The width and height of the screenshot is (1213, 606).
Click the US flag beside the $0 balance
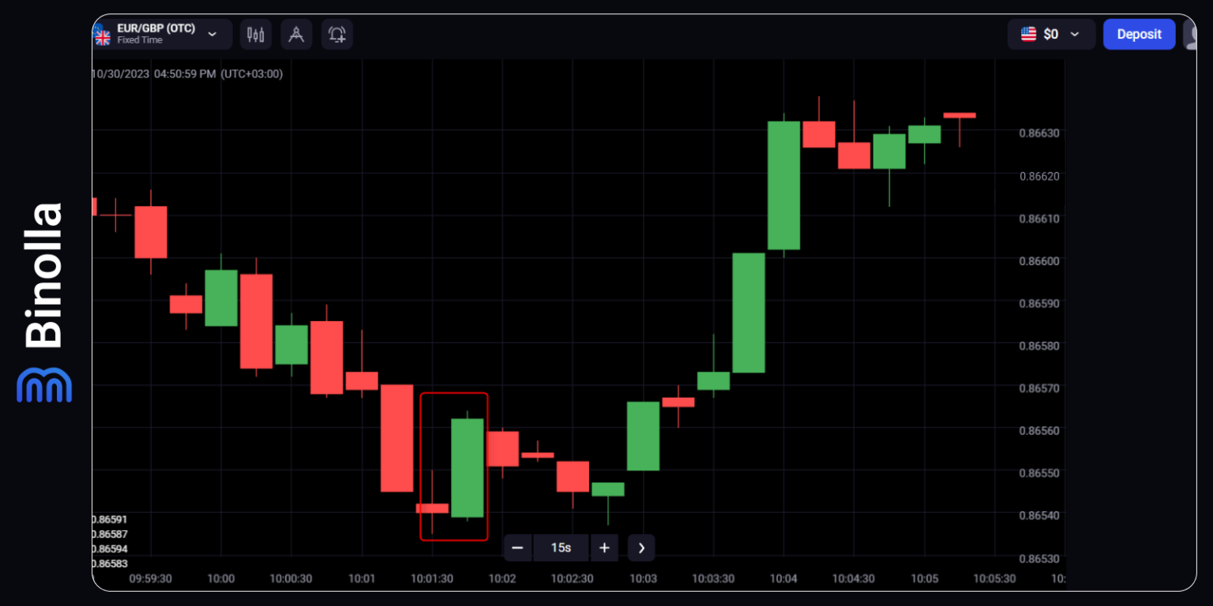(x=1027, y=33)
